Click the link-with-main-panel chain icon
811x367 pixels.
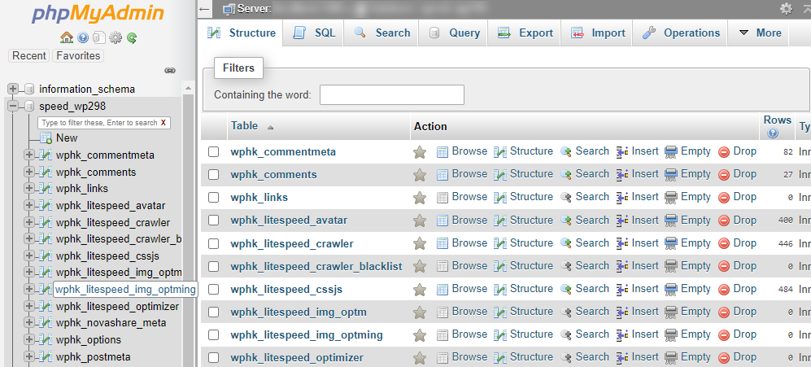170,71
